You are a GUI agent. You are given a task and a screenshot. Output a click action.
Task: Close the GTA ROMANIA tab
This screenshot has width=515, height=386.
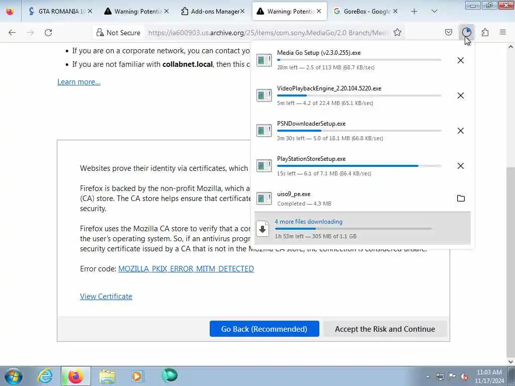click(x=90, y=12)
